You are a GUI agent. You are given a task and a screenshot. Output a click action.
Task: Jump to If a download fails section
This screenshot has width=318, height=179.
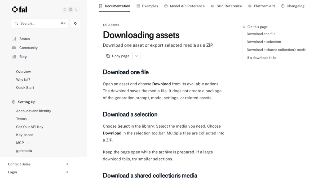point(261,58)
